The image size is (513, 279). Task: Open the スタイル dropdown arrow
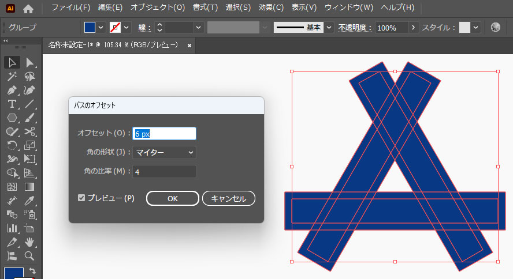[x=476, y=27]
